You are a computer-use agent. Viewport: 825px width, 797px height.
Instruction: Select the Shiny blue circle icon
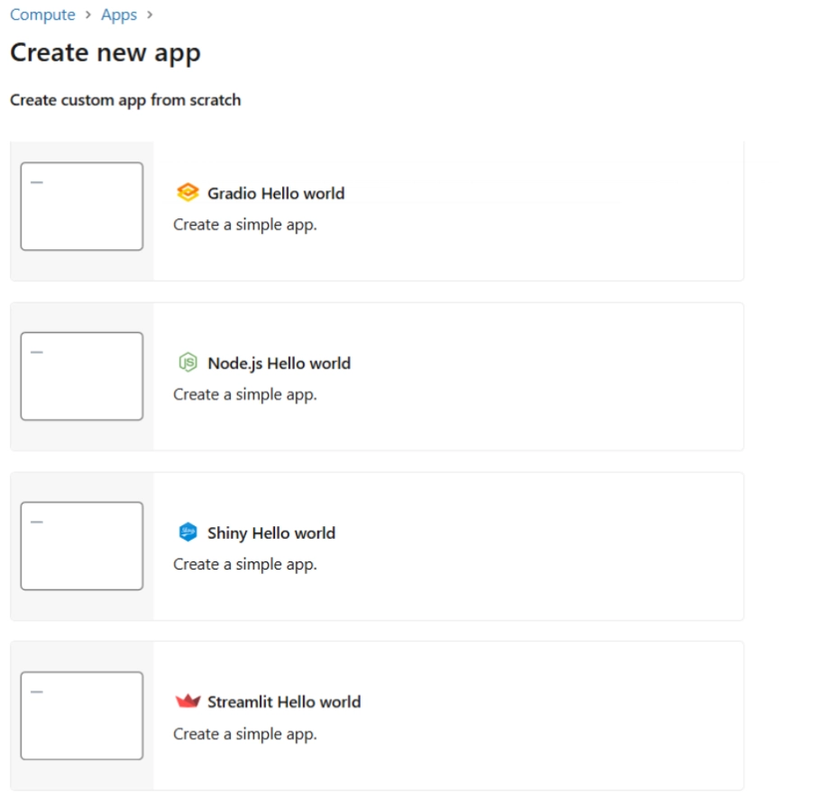click(188, 532)
